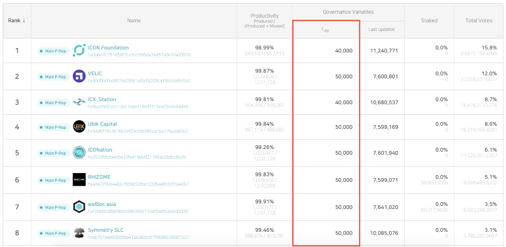This screenshot has width=506, height=247.
Task: Open the Ubik Capital name link
Action: [x=102, y=124]
